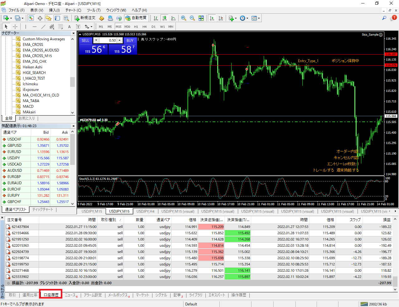Viewport: 399px width, 307px height.
Task: Pick the trendline drawing tool
Action: pyautogui.click(x=43, y=27)
